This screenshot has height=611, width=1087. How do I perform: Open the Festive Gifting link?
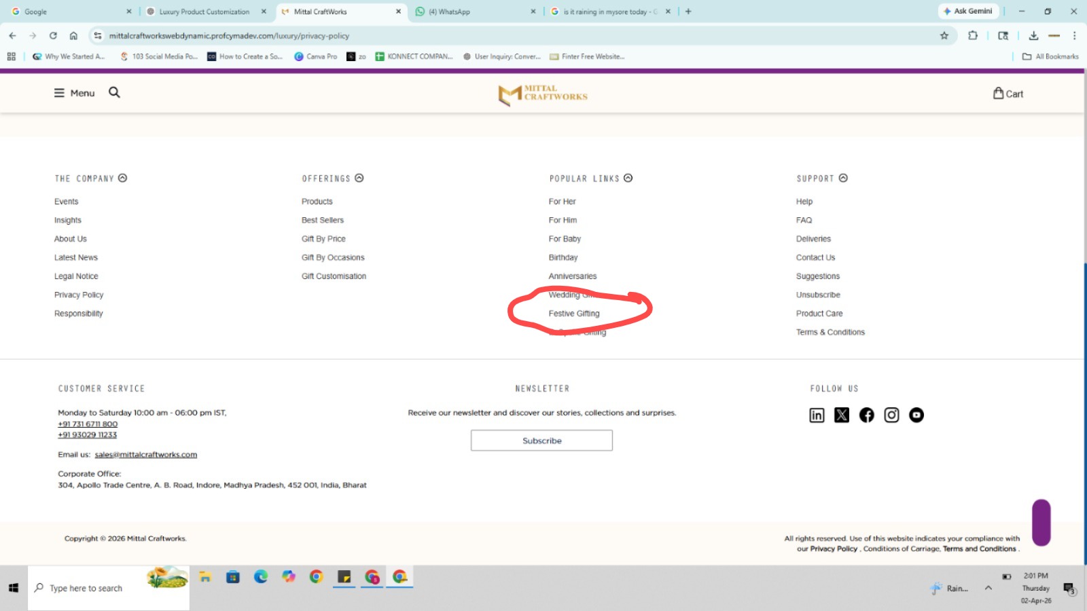[x=574, y=314]
